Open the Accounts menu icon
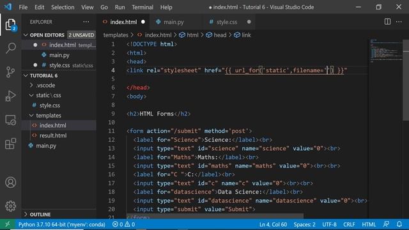 pos(10,182)
